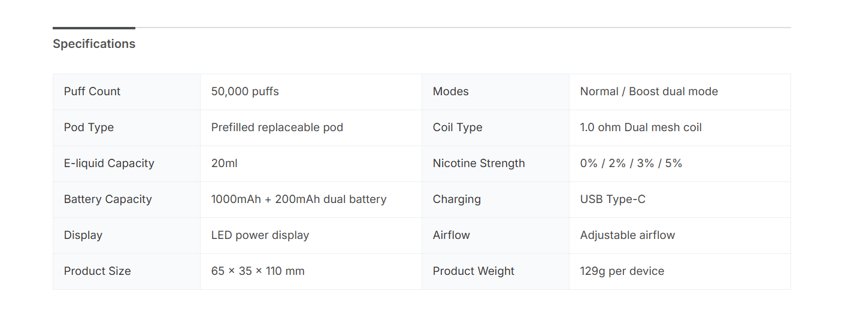The image size is (860, 318).
Task: Click the 1.0 ohm Dual mesh coil value
Action: pyautogui.click(x=641, y=128)
